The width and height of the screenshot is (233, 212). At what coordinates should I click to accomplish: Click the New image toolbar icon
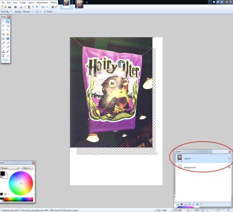(2, 7)
